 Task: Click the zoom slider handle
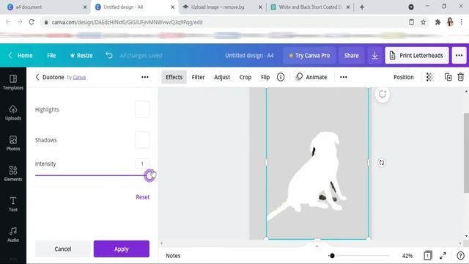click(332, 256)
